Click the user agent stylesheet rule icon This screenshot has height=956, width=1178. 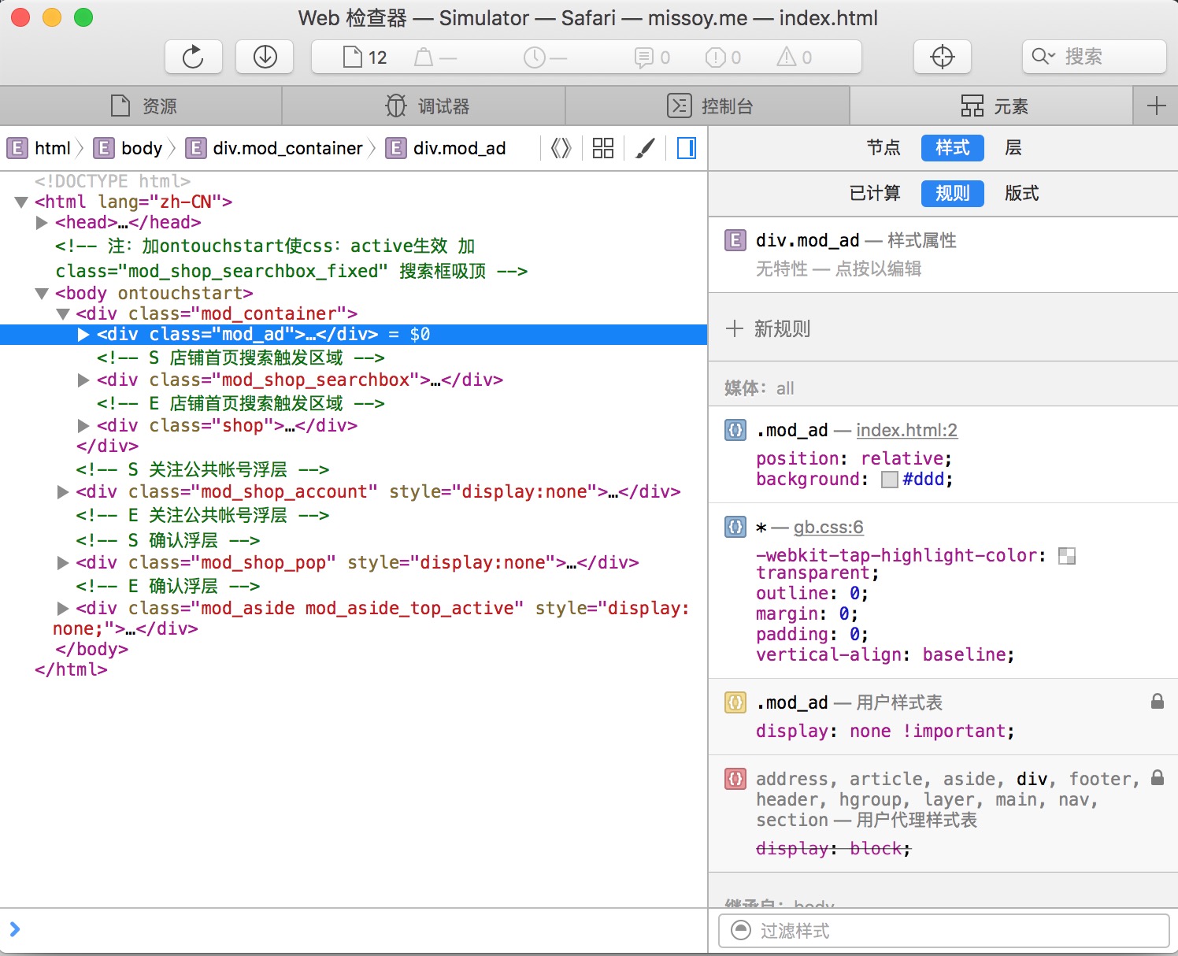click(x=735, y=779)
